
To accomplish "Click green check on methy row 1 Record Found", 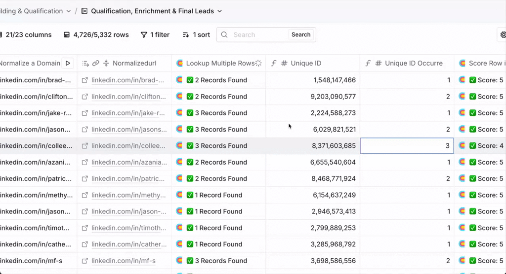I will point(190,195).
